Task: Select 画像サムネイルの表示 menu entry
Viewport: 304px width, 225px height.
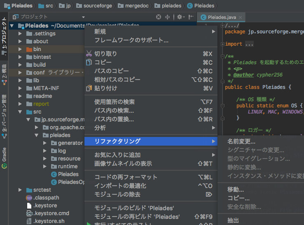Action: point(151,164)
